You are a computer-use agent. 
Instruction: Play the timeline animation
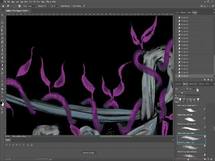(13, 145)
